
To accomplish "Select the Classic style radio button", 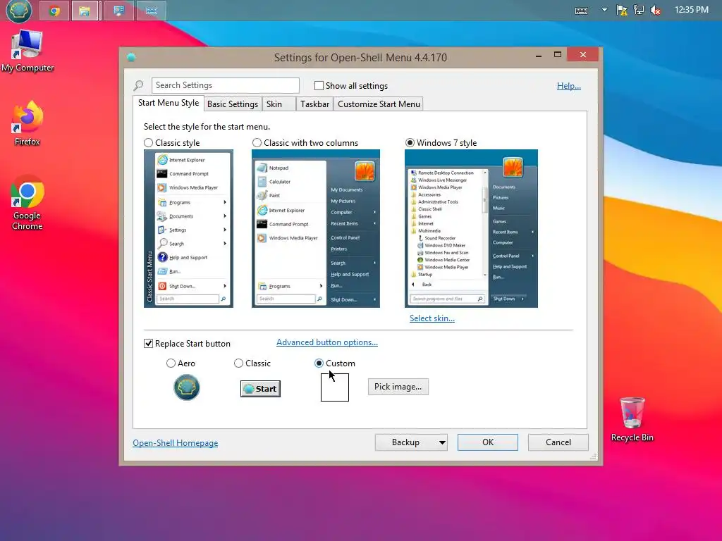I will click(148, 143).
